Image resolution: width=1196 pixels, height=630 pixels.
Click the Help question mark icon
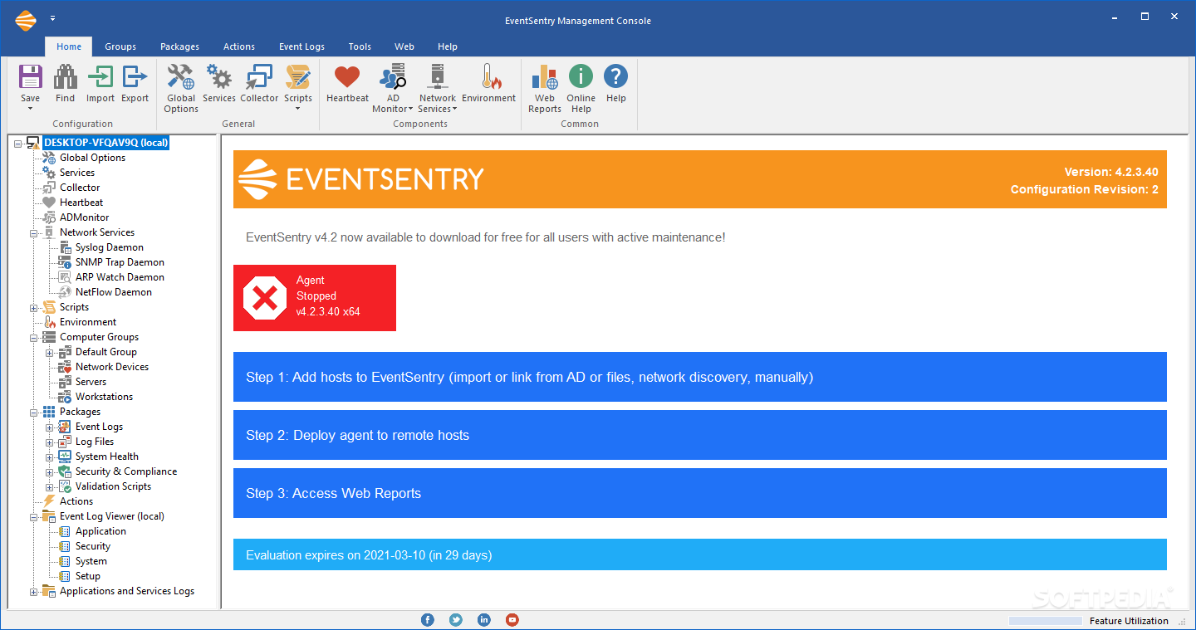[615, 77]
